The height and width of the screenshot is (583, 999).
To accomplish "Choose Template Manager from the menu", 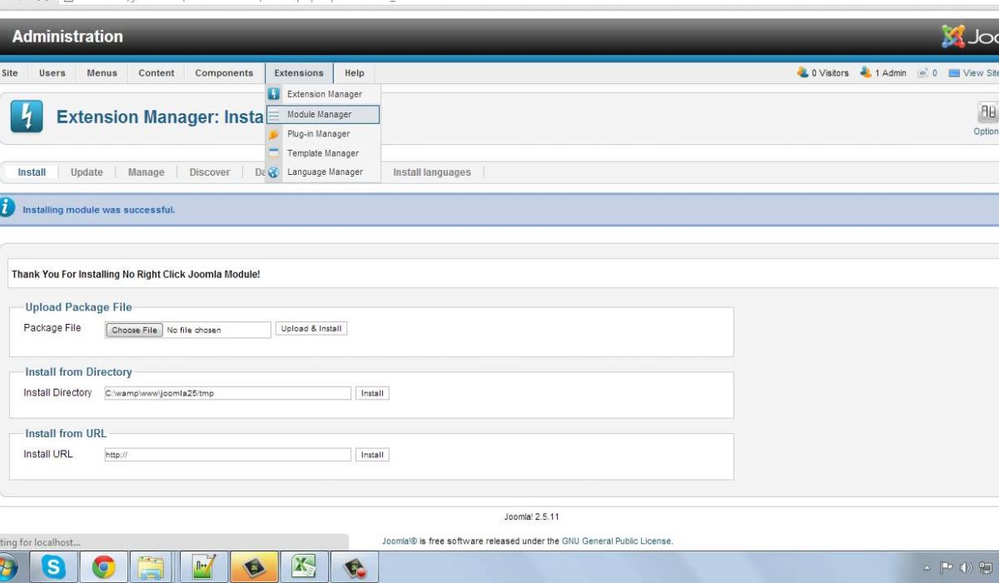I will tap(323, 153).
